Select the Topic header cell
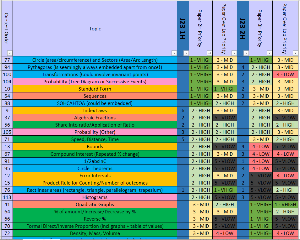The height and width of the screenshot is (240, 300). [95, 29]
